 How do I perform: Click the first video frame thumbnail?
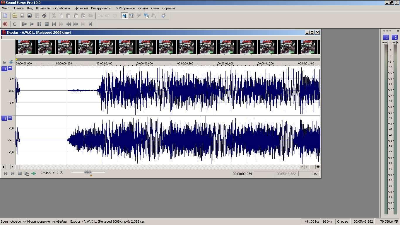tap(25, 47)
